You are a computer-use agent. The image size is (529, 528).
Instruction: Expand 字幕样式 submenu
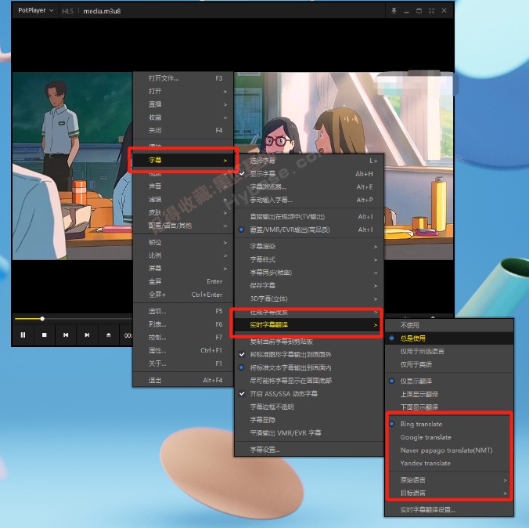(309, 259)
